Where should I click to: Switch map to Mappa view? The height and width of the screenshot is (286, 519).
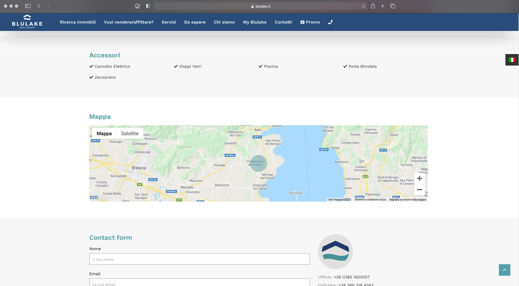pyautogui.click(x=104, y=134)
